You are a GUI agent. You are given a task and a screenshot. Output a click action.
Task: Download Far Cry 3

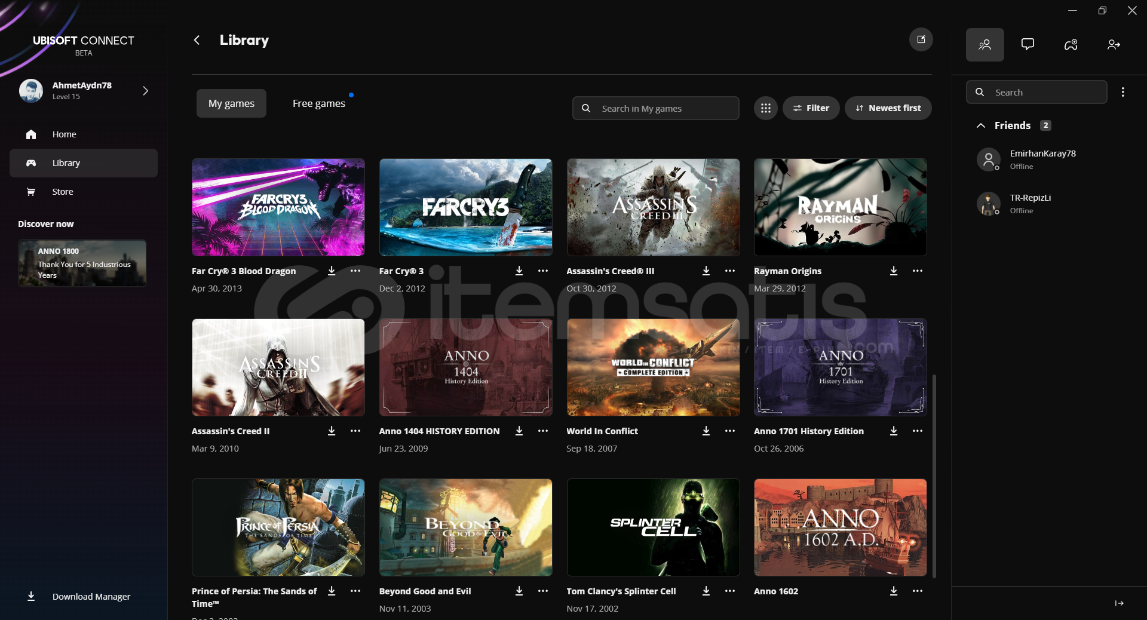(519, 271)
